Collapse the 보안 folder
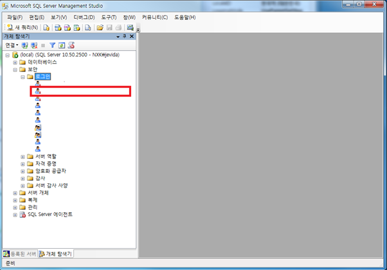387x270 pixels. pos(15,70)
